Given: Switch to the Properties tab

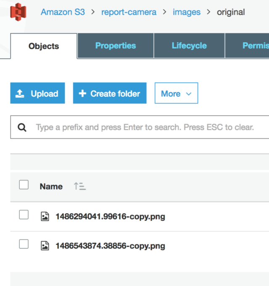Looking at the screenshot, I should pos(116,45).
